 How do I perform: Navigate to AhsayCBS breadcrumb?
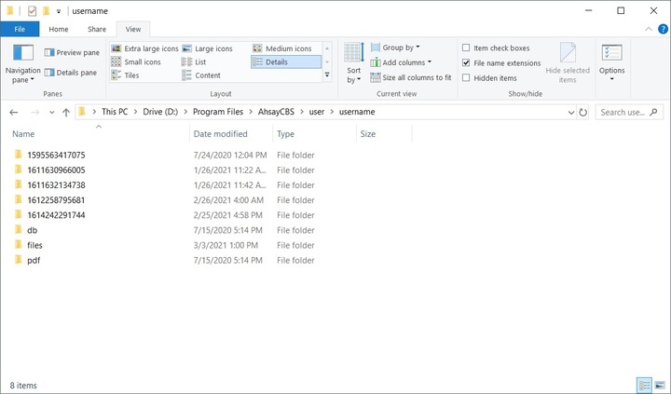[276, 112]
